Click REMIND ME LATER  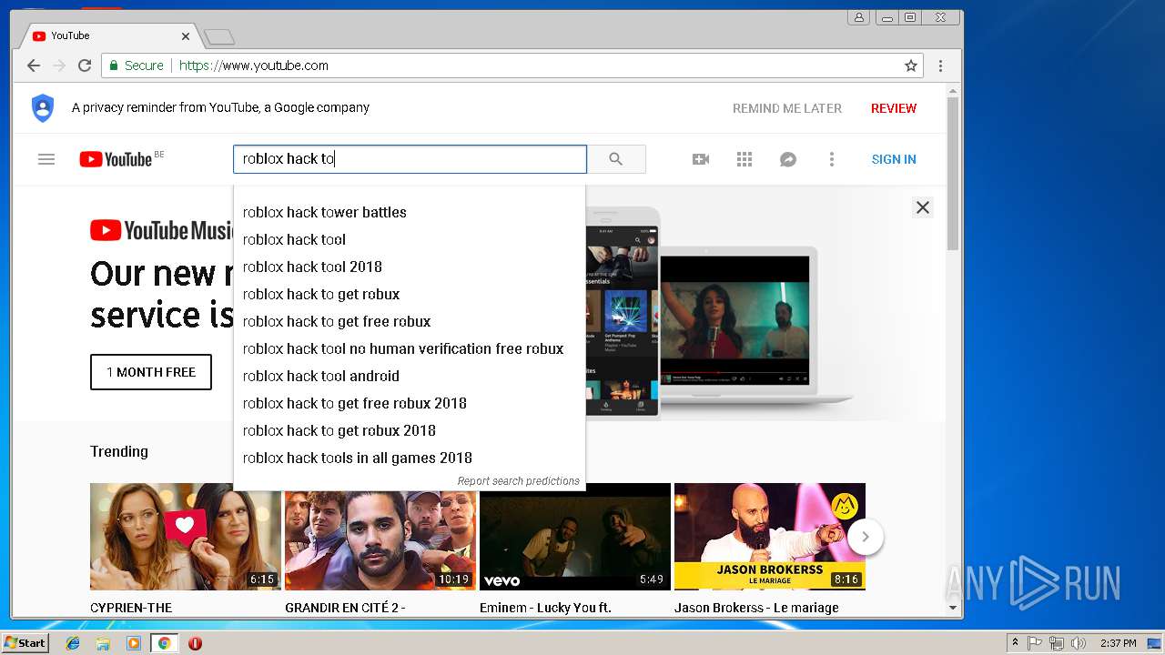pos(787,108)
